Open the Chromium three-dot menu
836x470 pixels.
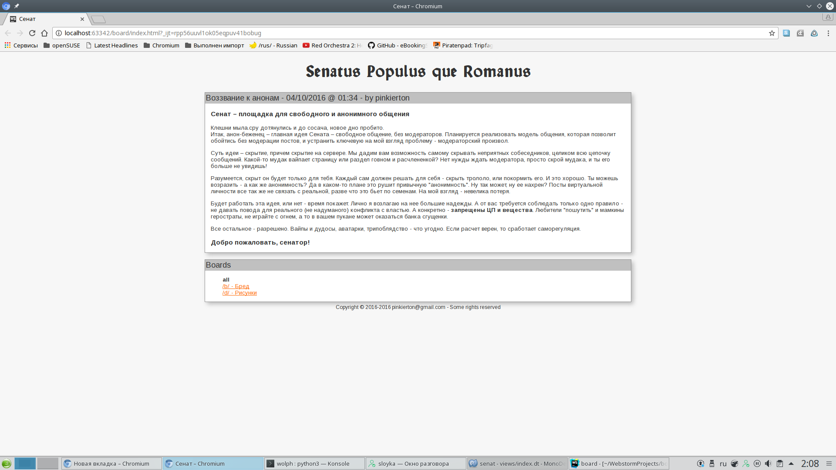click(828, 33)
